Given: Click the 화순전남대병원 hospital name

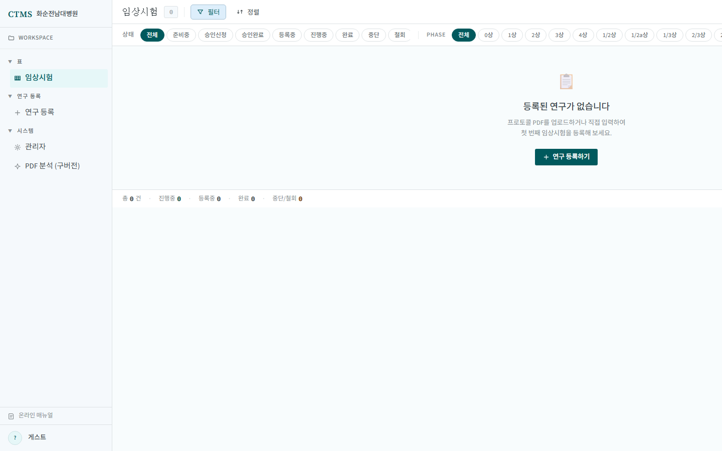Looking at the screenshot, I should (57, 14).
